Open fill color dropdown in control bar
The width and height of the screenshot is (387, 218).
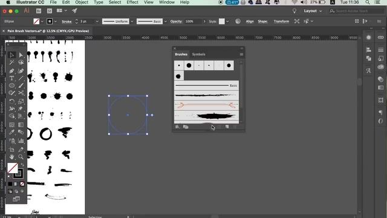[42, 22]
